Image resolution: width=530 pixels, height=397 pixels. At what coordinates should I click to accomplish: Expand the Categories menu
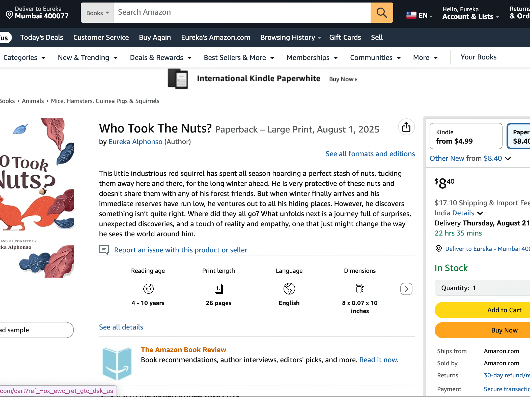tap(24, 58)
